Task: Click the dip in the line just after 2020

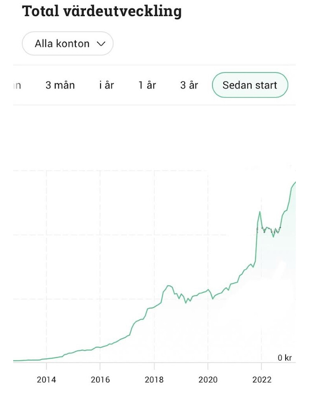Action: tap(213, 299)
